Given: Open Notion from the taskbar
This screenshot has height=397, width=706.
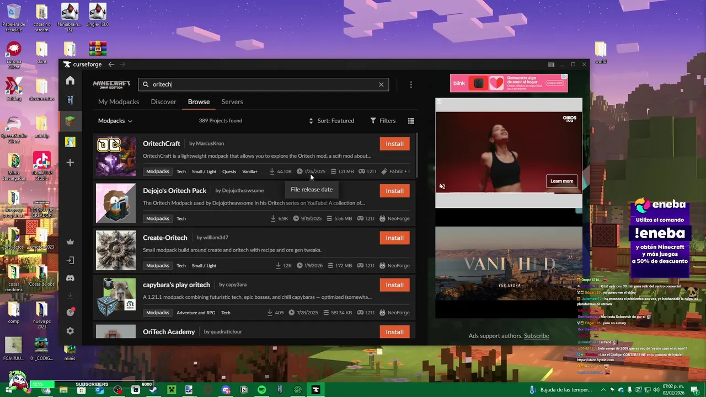Looking at the screenshot, I should 244,390.
